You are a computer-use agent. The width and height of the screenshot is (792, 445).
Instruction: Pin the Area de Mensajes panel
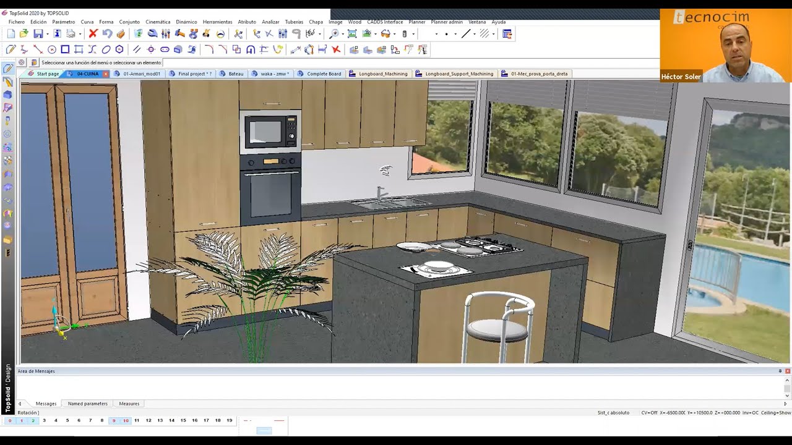[780, 371]
